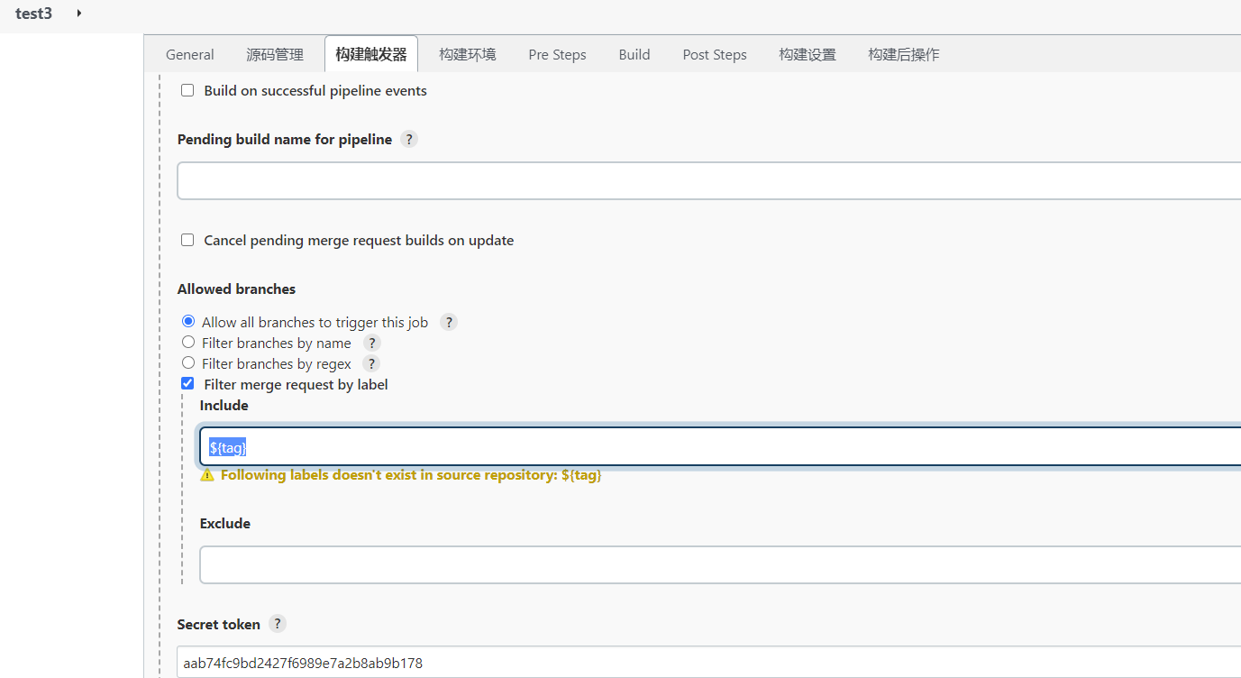
Task: Enable Build on successful pipeline events
Action: [187, 89]
